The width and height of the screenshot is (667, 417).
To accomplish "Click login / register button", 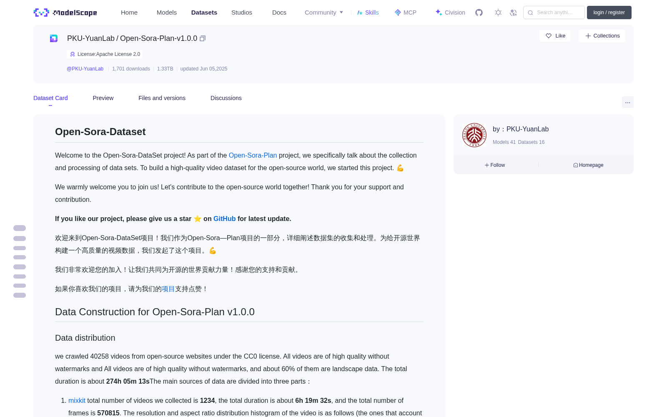I will 609,13.
